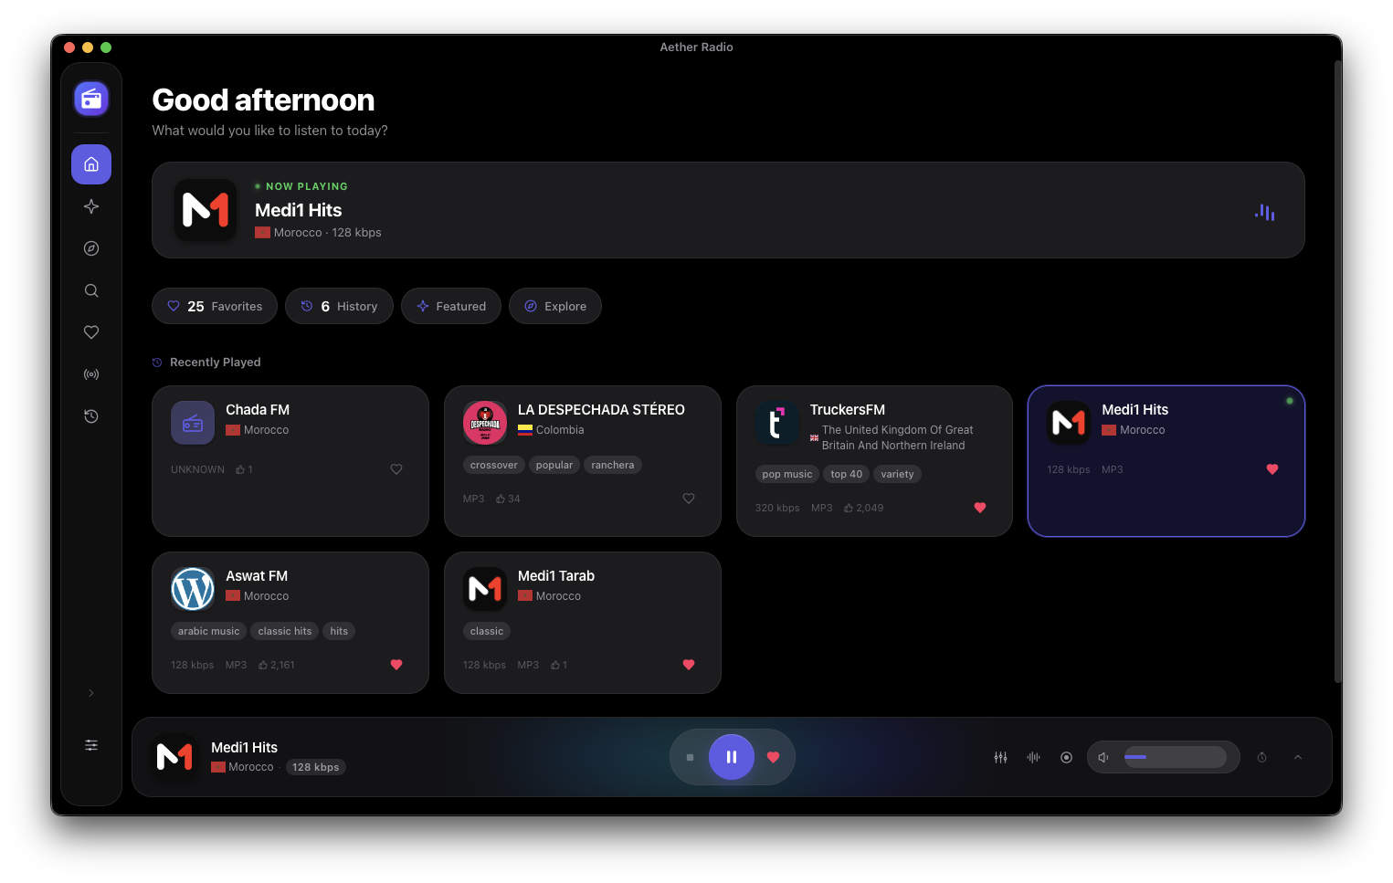Expand the sidebar with the chevron arrow
The image size is (1393, 883).
click(91, 693)
